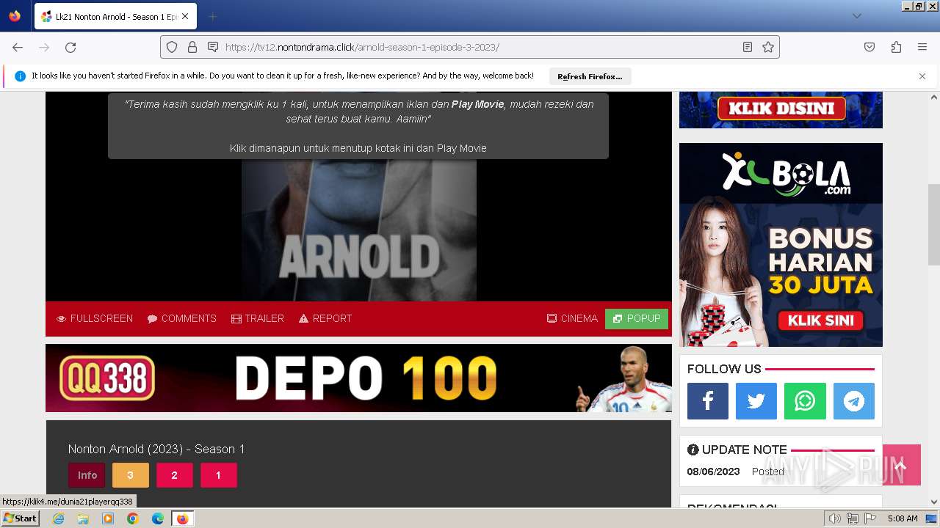Open COMMENTS under the player
Image resolution: width=940 pixels, height=528 pixels.
[181, 318]
